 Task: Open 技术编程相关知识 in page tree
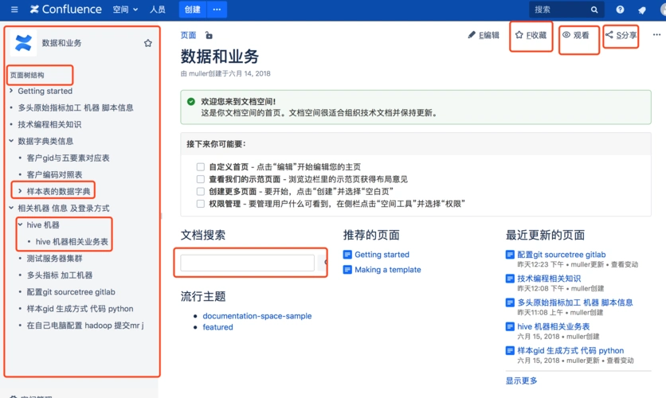[x=49, y=124]
